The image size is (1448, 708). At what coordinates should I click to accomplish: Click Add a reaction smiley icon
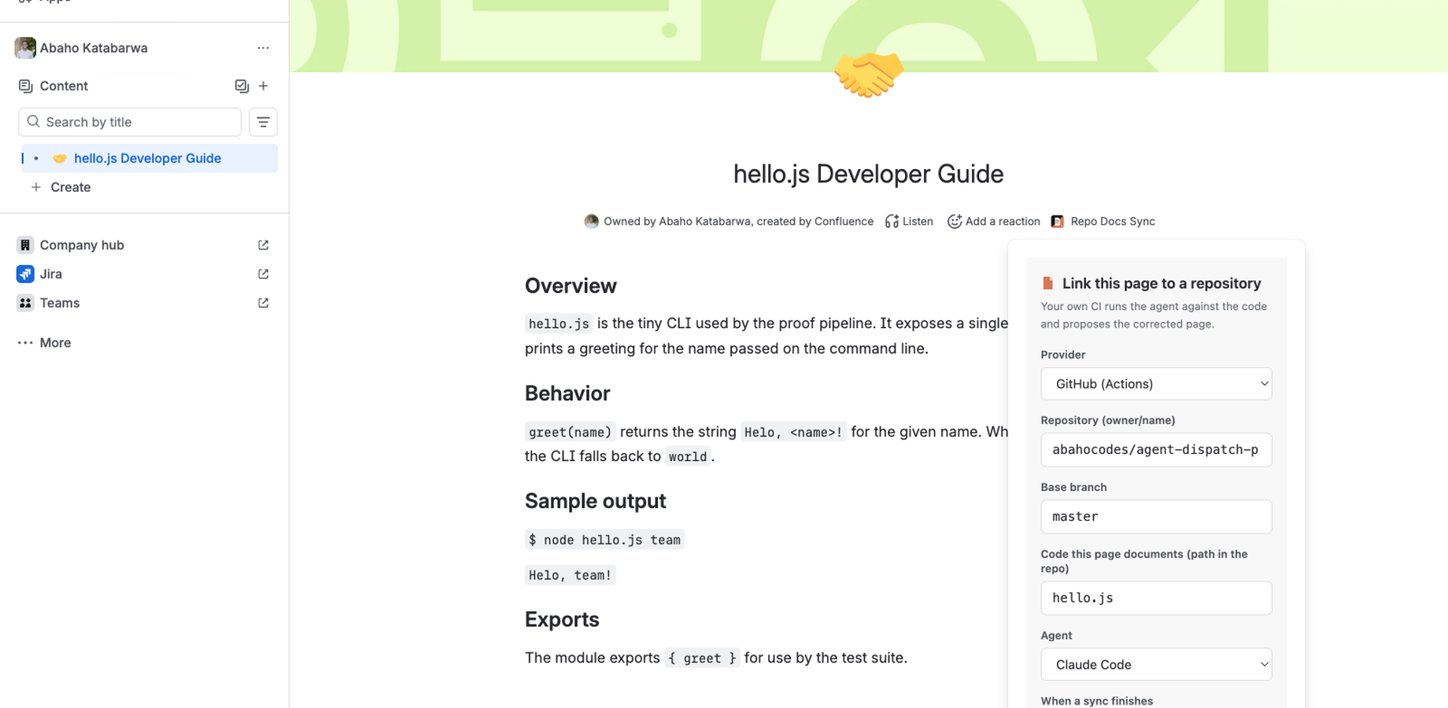click(x=954, y=222)
